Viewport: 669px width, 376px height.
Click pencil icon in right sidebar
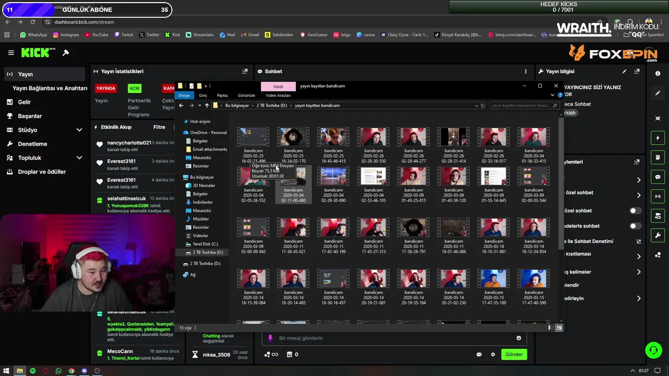coord(658,93)
